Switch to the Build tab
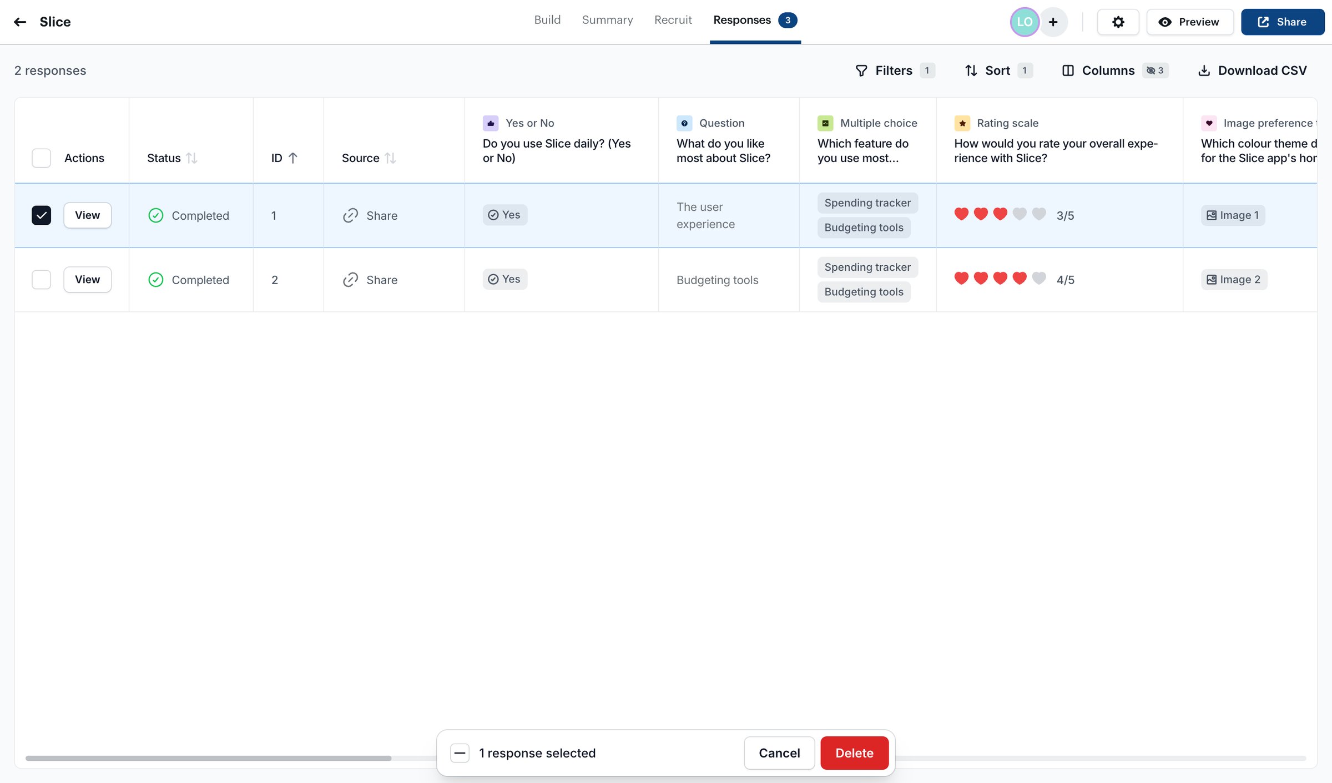 coord(547,20)
